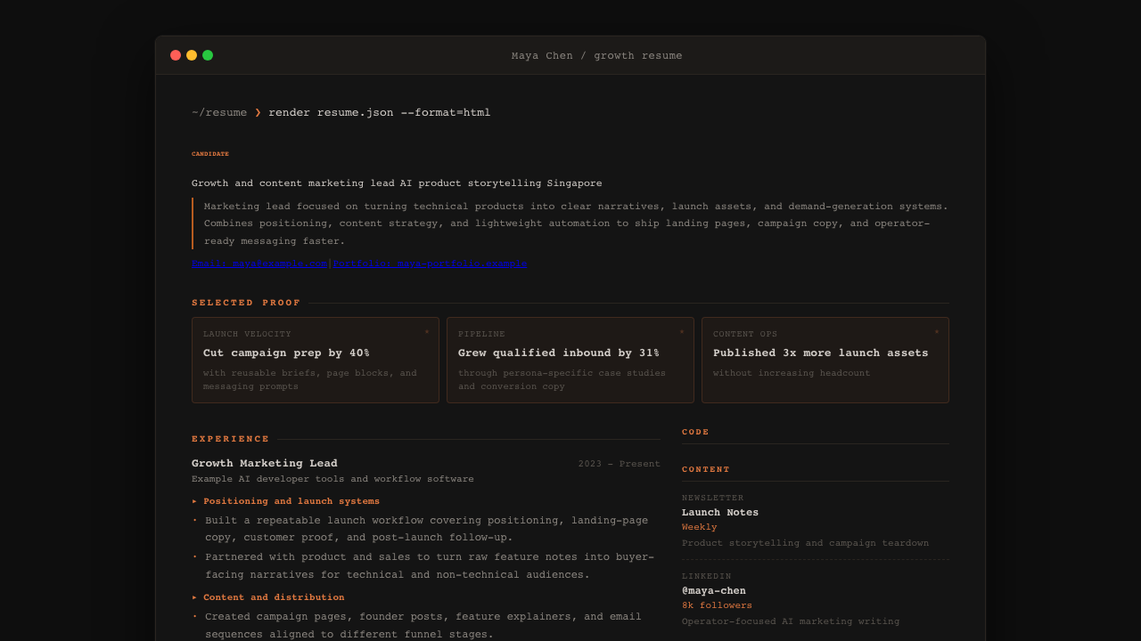This screenshot has height=641, width=1141.
Task: Click the "Positioning and launch systems" subheading
Action: [291, 501]
